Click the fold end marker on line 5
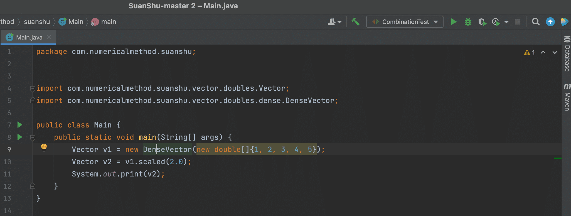 click(33, 100)
